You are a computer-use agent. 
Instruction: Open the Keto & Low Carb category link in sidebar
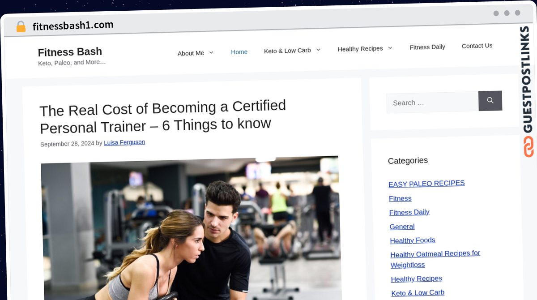[418, 293]
